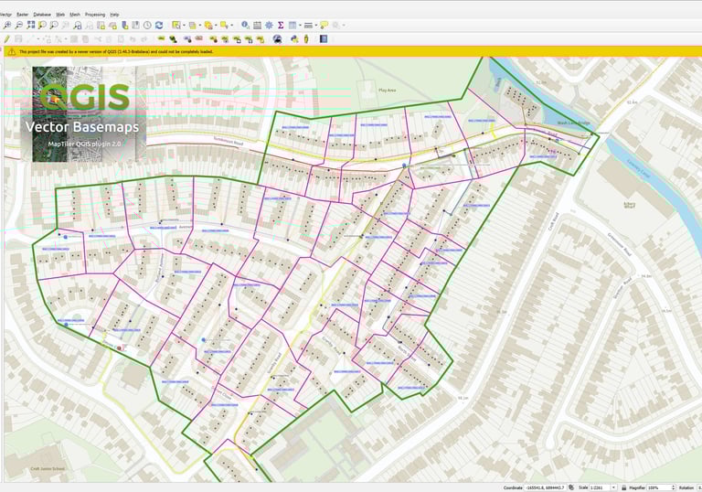Open the Scale combo box dropdown
Screen dimensions: 702x492
click(x=614, y=487)
